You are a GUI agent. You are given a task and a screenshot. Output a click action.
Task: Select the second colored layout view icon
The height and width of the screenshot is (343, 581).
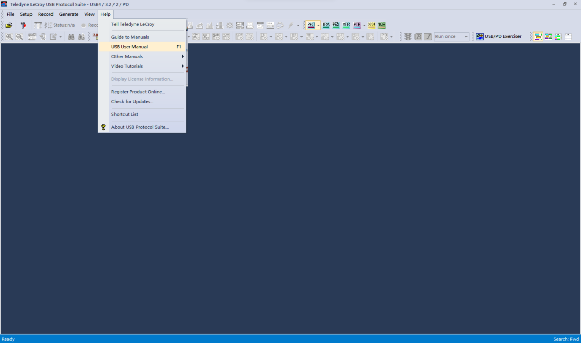coord(548,37)
